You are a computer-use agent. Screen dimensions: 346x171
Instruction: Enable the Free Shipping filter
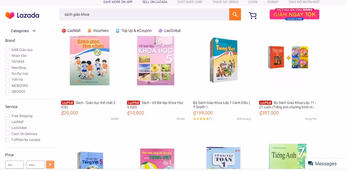tap(7, 116)
